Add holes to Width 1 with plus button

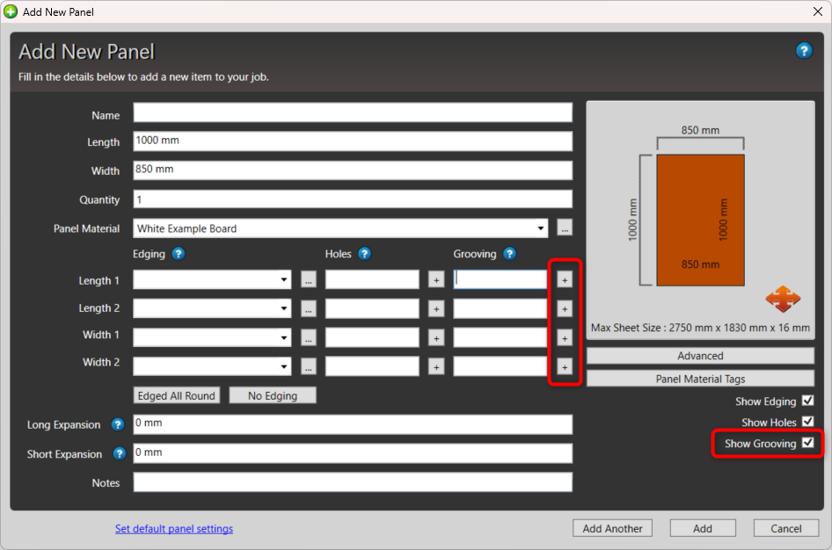click(x=436, y=338)
